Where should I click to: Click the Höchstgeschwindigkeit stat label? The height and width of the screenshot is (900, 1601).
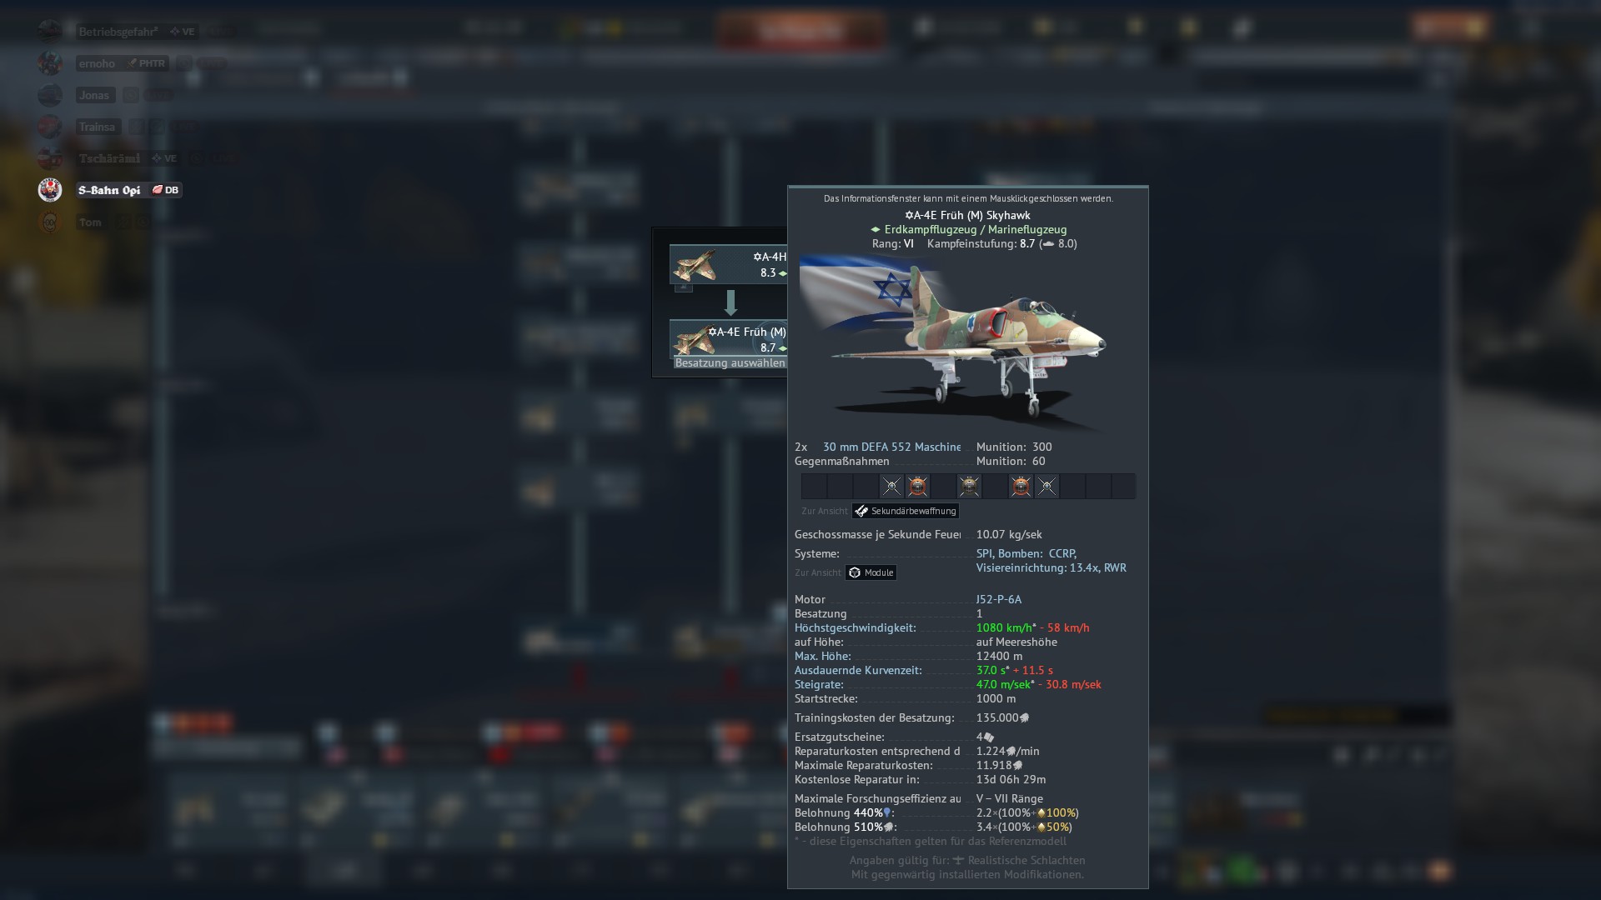point(855,627)
